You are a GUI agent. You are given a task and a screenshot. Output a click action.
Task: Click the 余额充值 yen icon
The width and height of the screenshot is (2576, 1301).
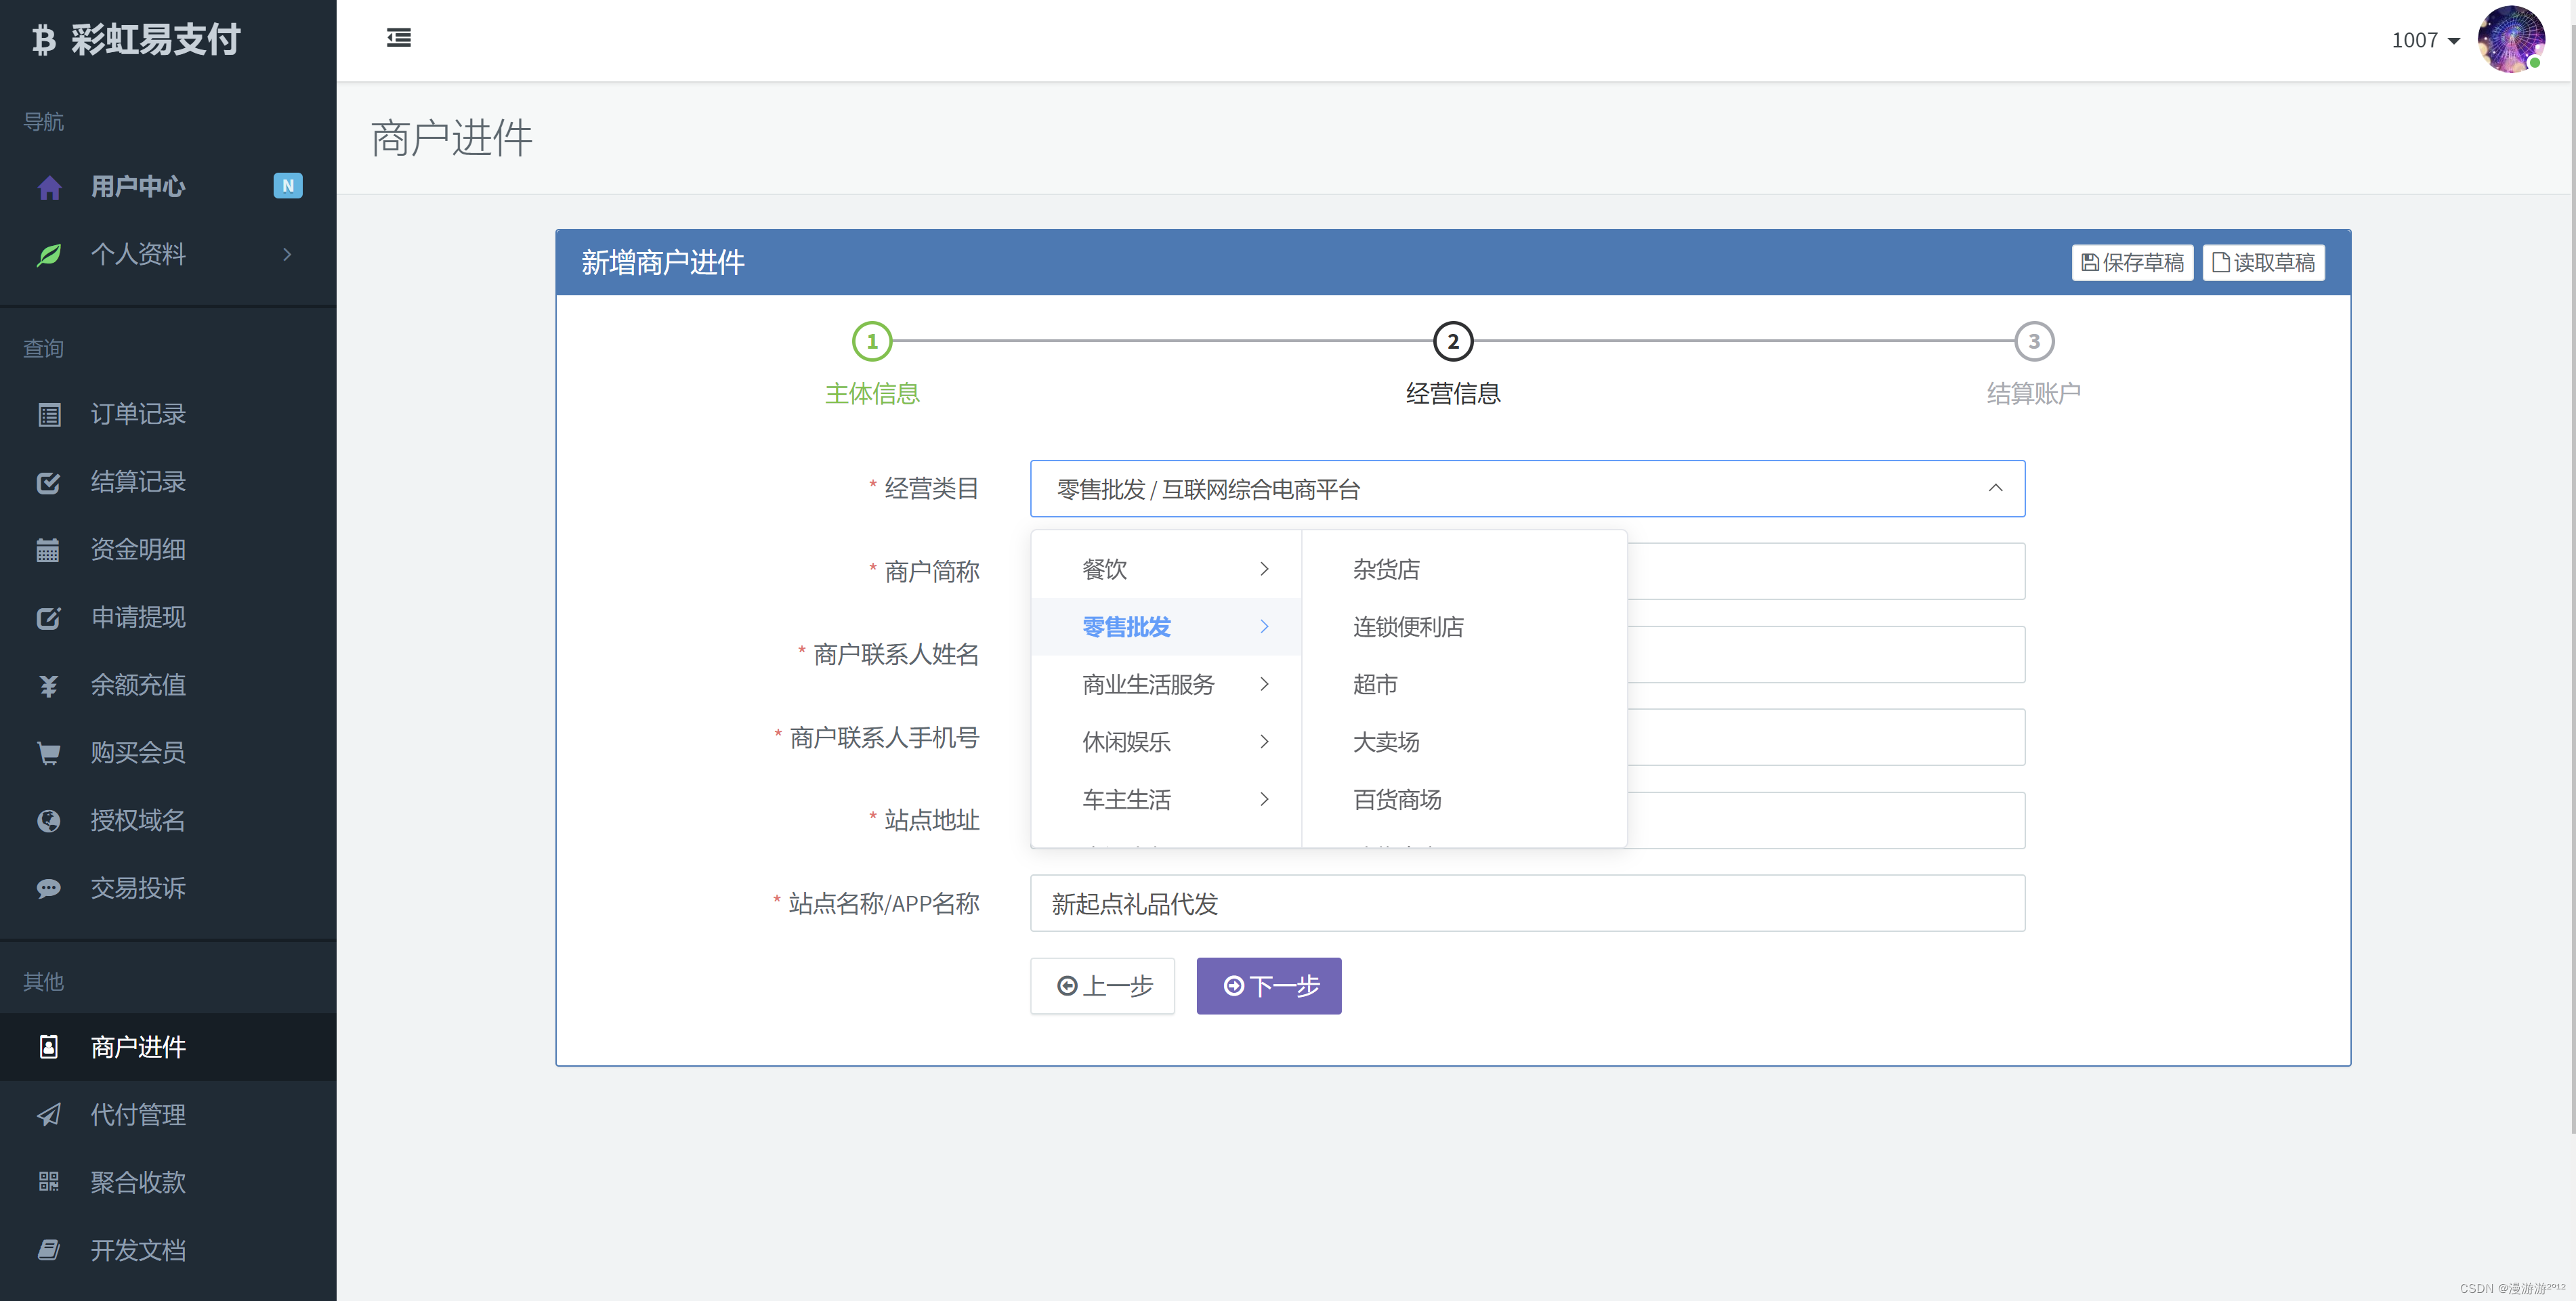coord(49,686)
